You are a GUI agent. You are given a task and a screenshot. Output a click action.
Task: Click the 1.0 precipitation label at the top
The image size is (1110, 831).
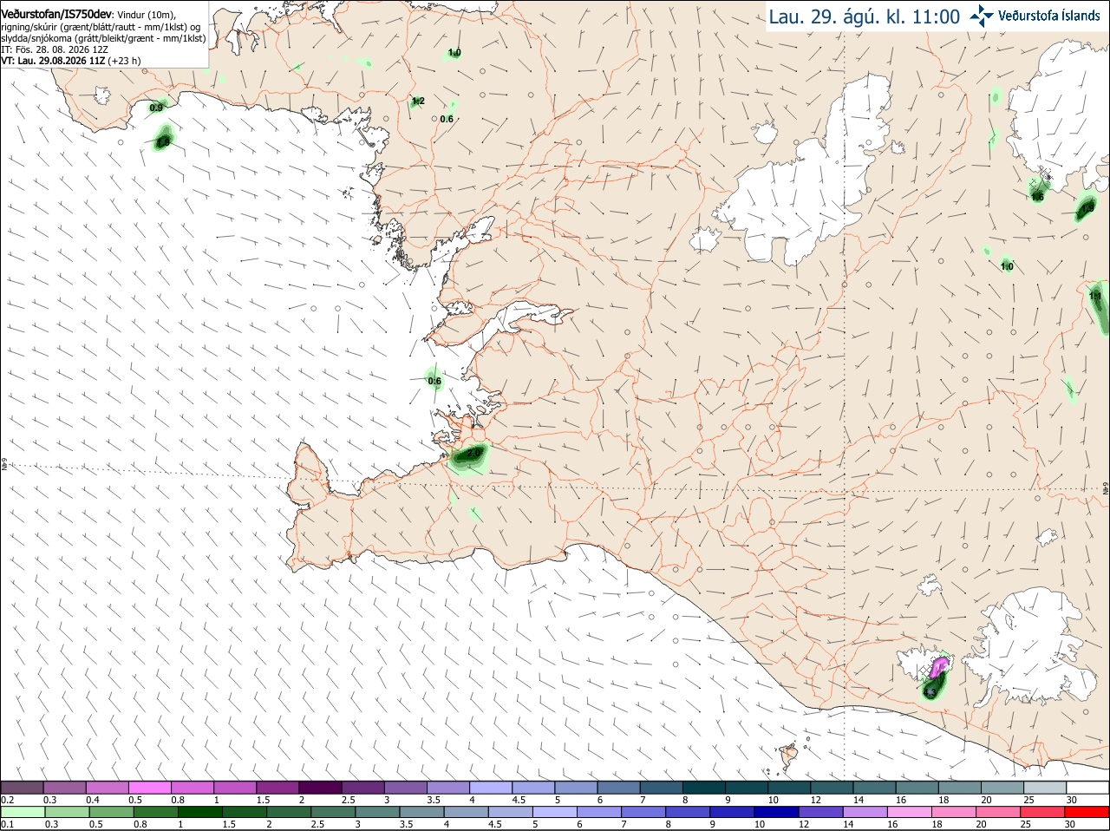[454, 53]
